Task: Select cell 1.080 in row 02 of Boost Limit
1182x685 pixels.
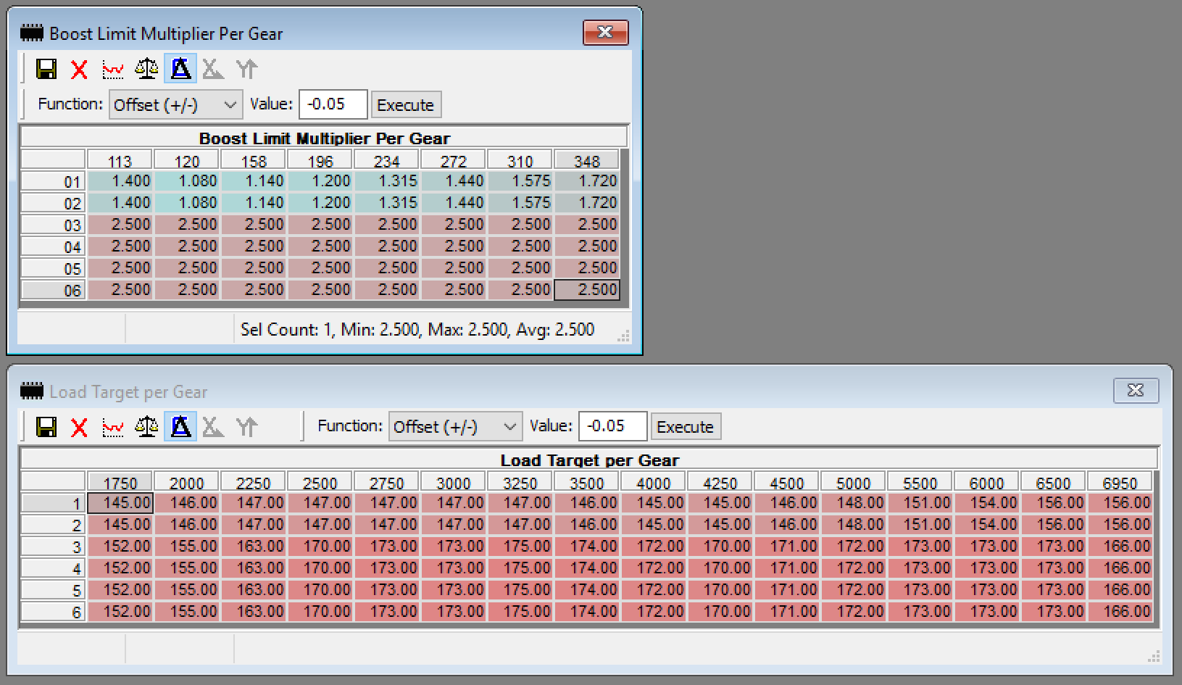Action: pos(187,203)
